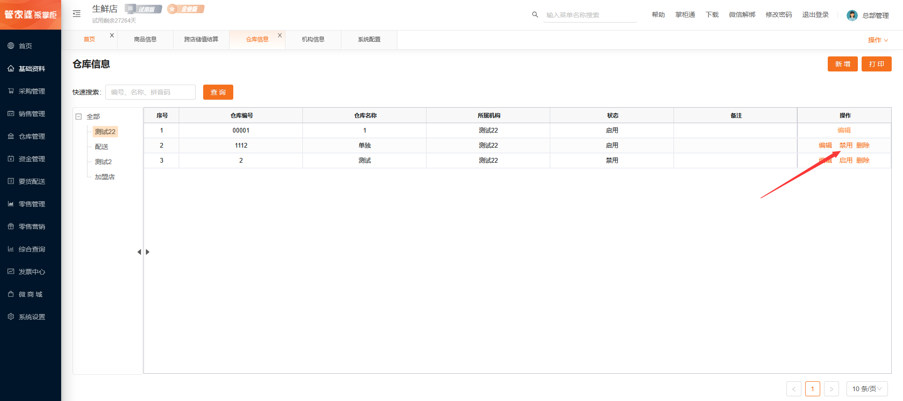Open 系统设置 in the sidebar
The height and width of the screenshot is (401, 903).
click(x=31, y=317)
